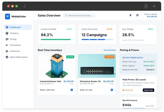This screenshot has width=164, height=112.
Task: Go to Pricing in the sidebar
Action: [x=18, y=39]
